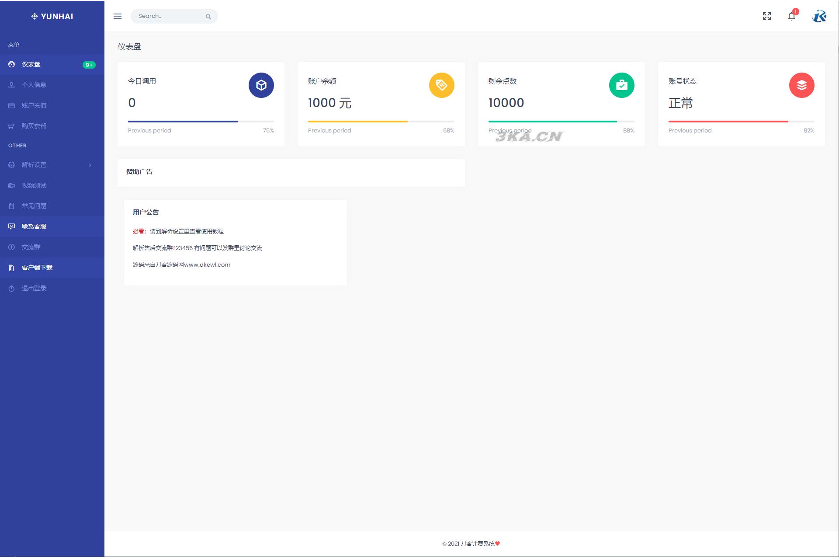Viewport: 839px width, 557px height.
Task: Go to 账户充值 page
Action: click(x=34, y=105)
